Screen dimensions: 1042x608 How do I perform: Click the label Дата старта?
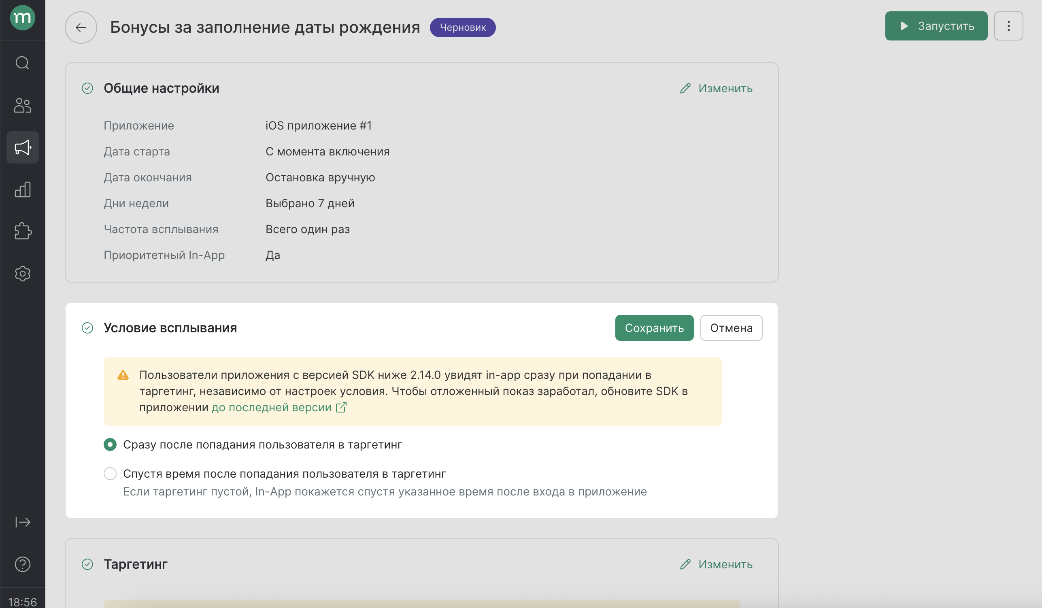136,151
